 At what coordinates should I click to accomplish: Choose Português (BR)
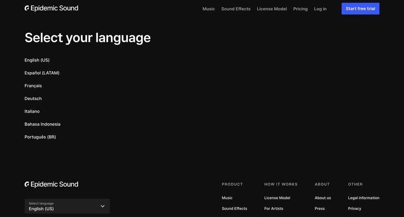pos(40,137)
